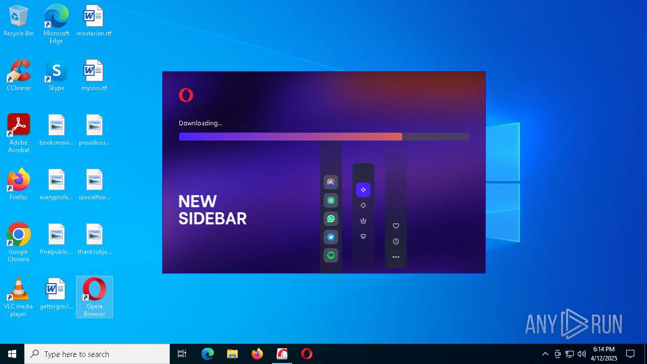Click the Twitter icon in Opera sidebar preview
647x364 pixels.
click(331, 237)
